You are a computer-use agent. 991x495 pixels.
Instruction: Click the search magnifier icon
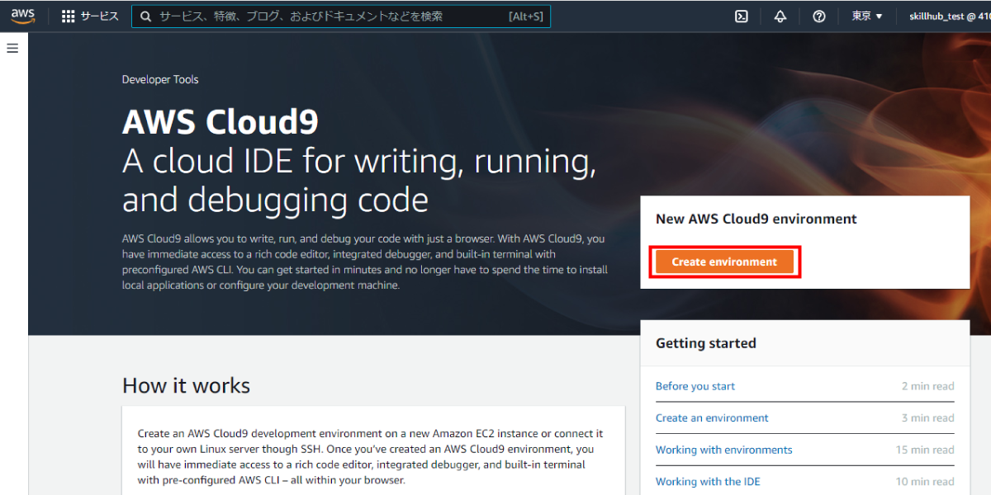point(146,16)
